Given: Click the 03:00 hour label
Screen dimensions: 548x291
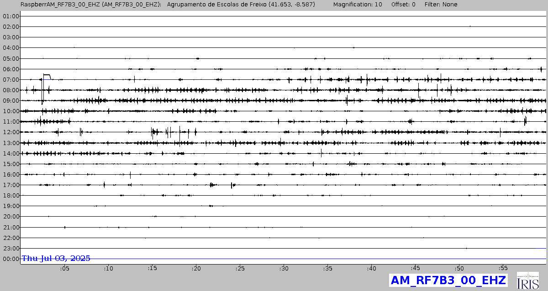Looking at the screenshot, I should [11, 37].
